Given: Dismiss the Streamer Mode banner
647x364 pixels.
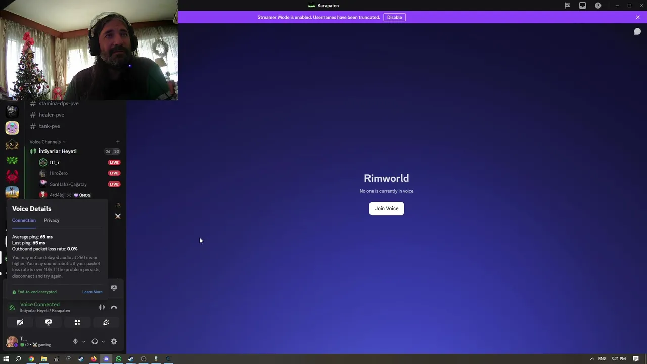Looking at the screenshot, I should (638, 17).
